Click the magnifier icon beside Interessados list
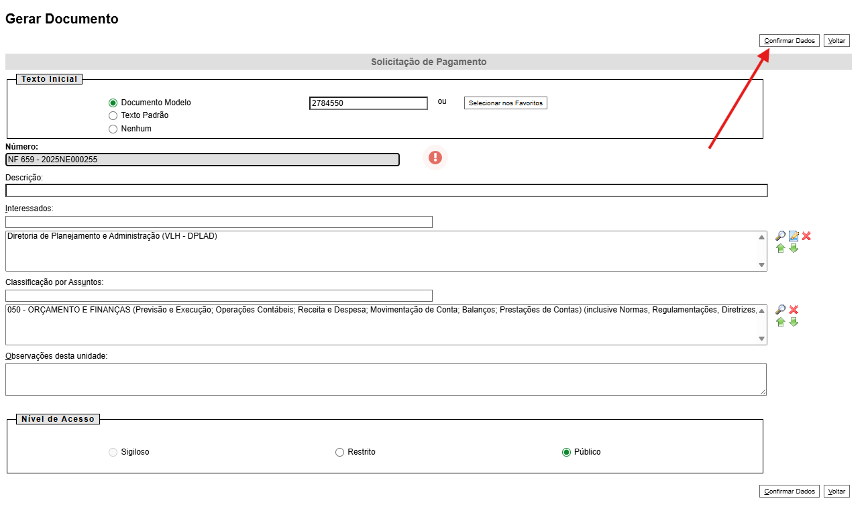 (x=780, y=236)
